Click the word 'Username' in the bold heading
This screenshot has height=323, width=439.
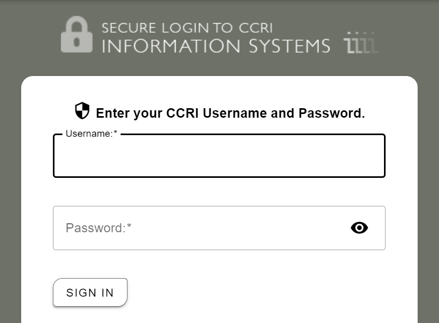click(x=235, y=113)
